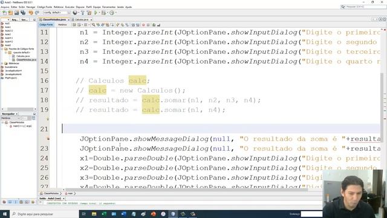387x218 pixels.
Task: Open the Arq... files panel tab
Action: 15,19
